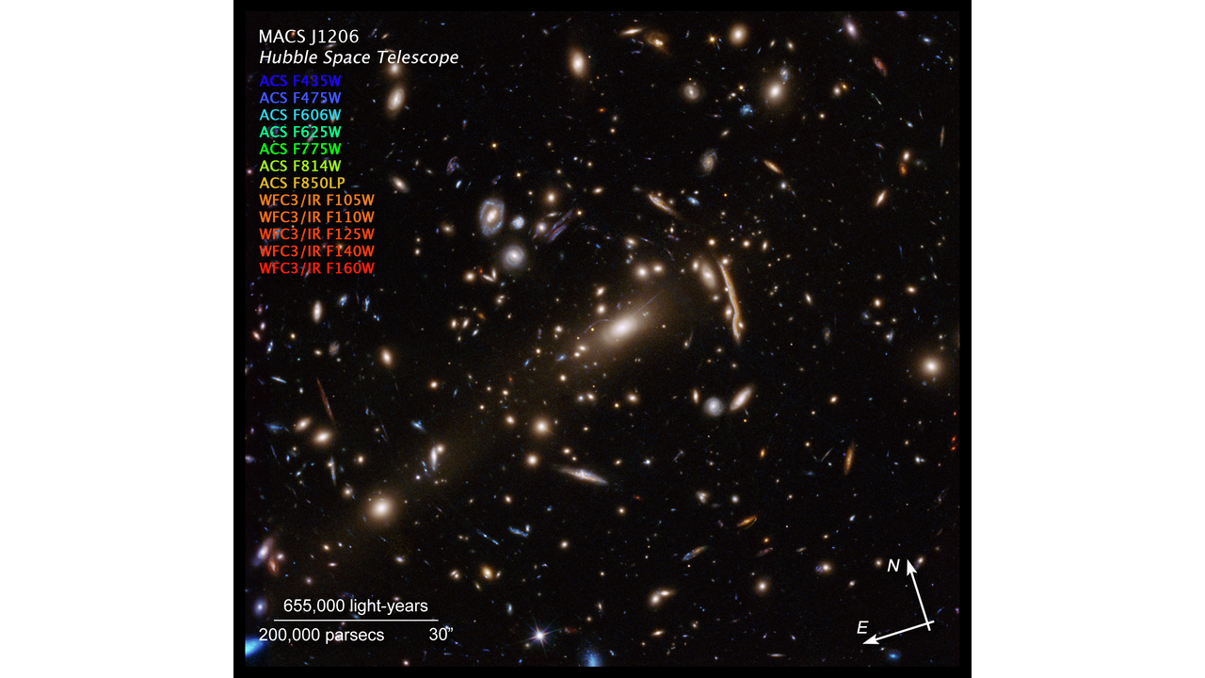Screen dimensions: 1205x678
Task: Click the green ACS F775W label
Action: coord(299,149)
